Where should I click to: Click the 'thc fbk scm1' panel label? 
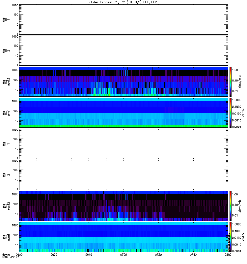(6, 237)
